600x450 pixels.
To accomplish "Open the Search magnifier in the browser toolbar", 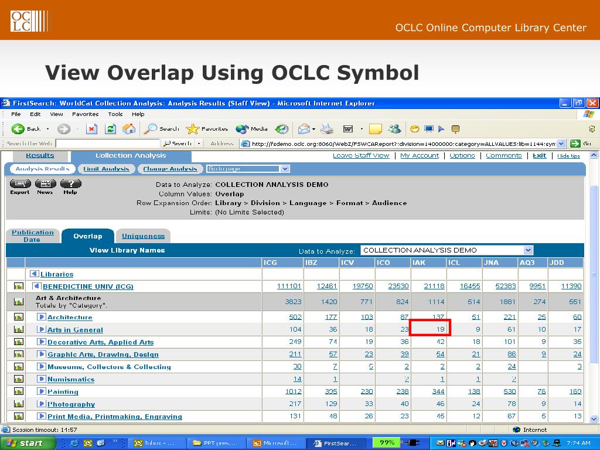I will (x=161, y=129).
